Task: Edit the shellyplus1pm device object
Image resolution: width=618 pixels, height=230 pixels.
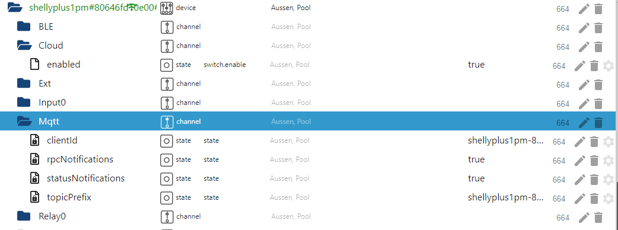Action: click(x=584, y=9)
